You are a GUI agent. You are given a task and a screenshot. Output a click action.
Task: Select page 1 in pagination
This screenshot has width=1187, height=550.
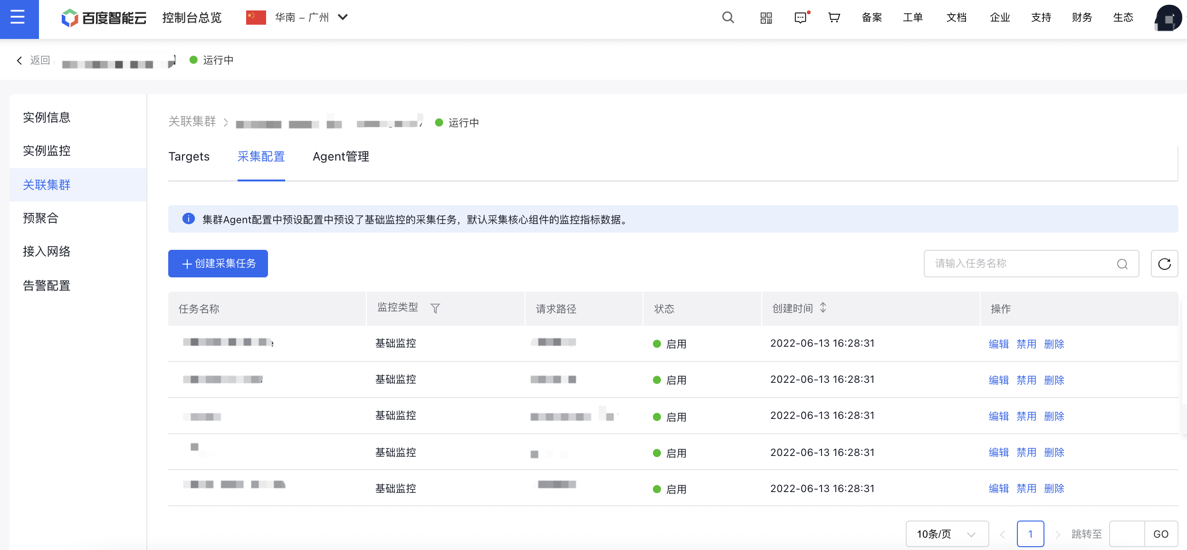coord(1030,534)
